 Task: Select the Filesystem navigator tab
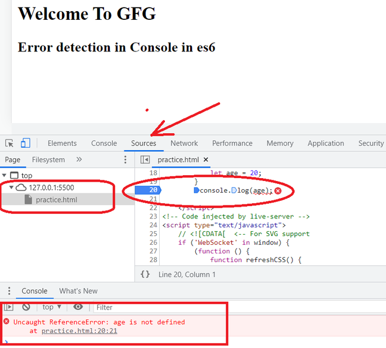coord(48,160)
